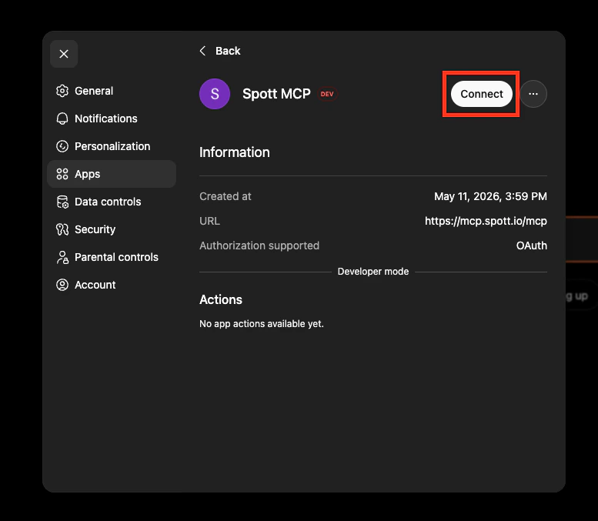Connect the Spott MCP app
Viewport: 598px width, 521px height.
(x=482, y=94)
